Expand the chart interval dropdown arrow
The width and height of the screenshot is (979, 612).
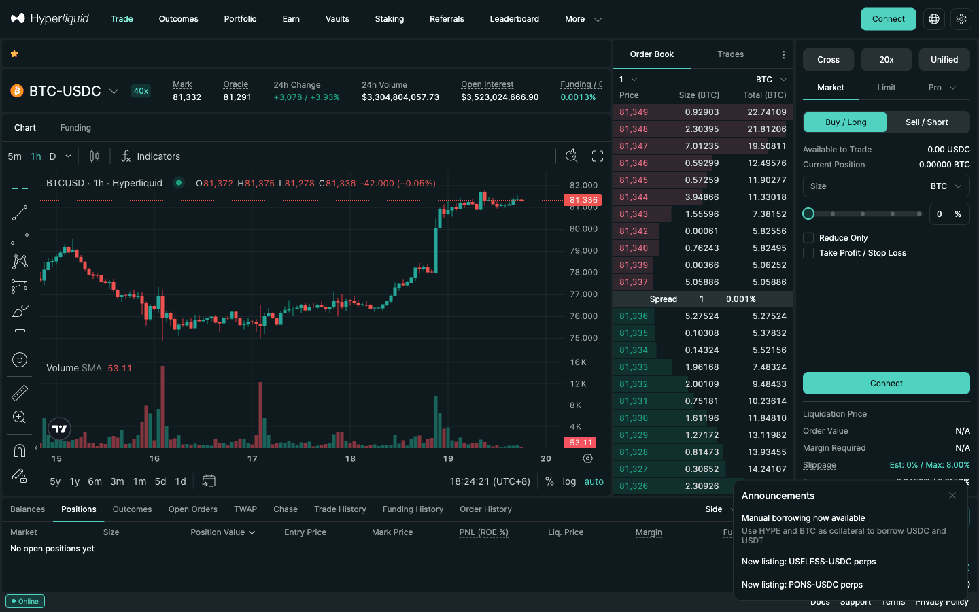click(68, 156)
